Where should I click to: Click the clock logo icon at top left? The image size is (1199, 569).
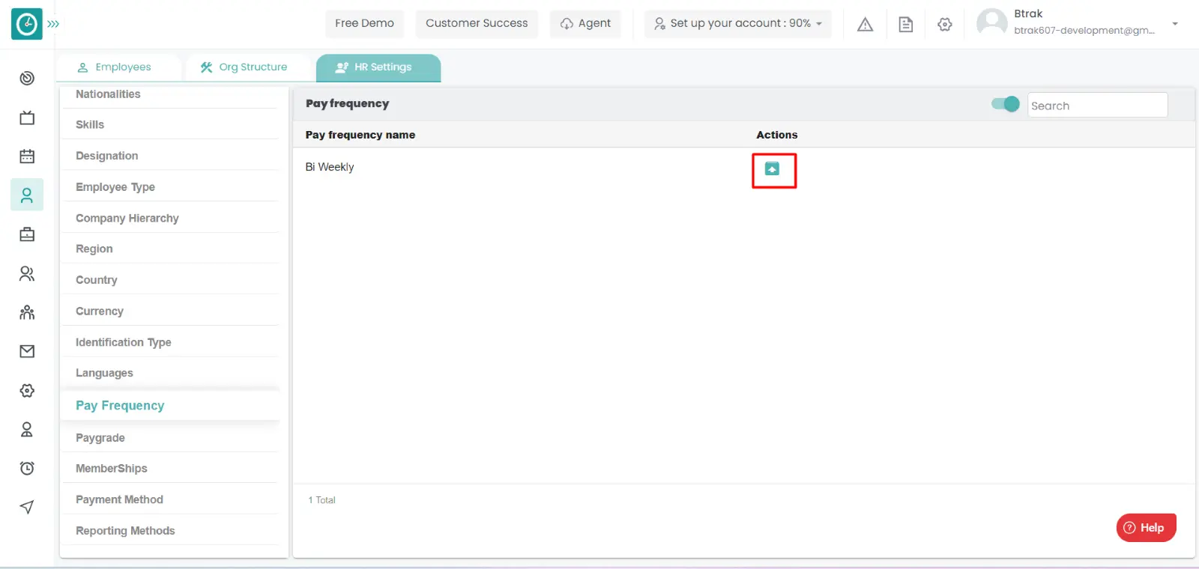[x=27, y=24]
